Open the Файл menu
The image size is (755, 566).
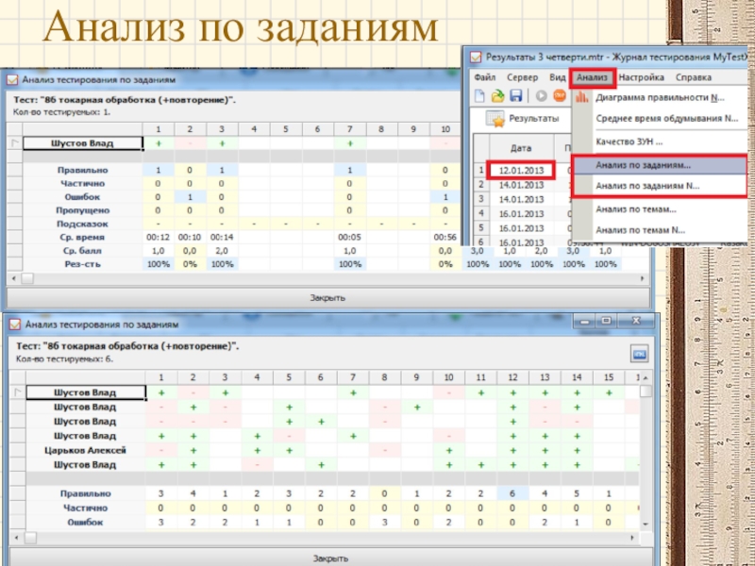[x=485, y=77]
